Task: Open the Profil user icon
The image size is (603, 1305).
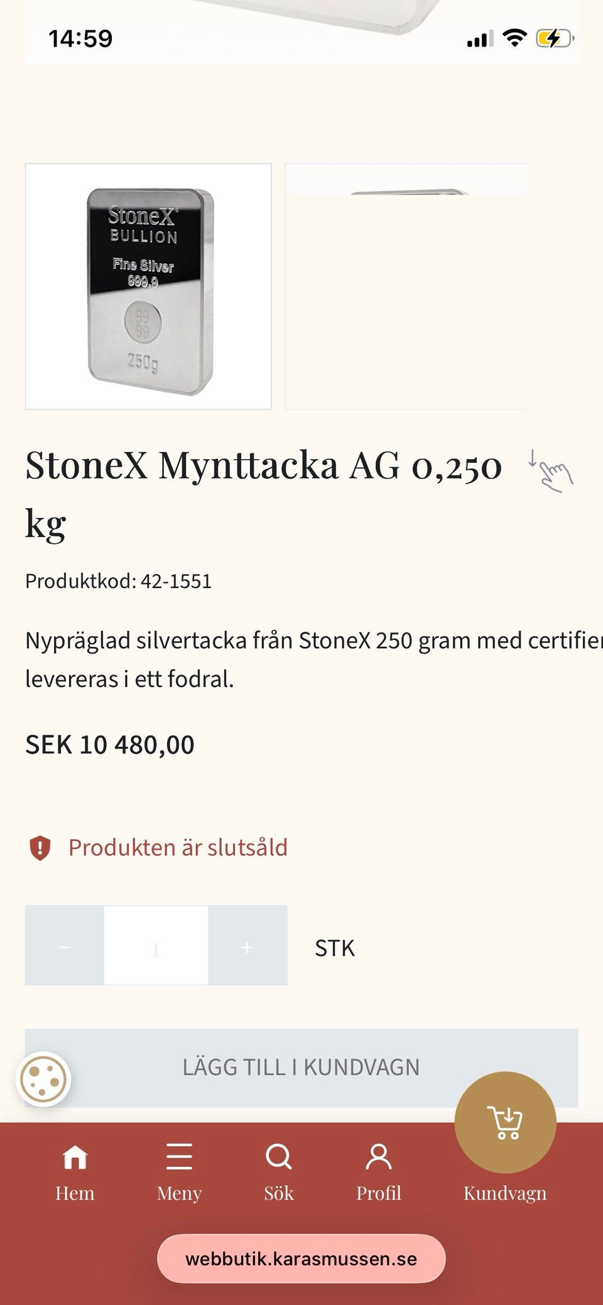Action: point(378,1157)
